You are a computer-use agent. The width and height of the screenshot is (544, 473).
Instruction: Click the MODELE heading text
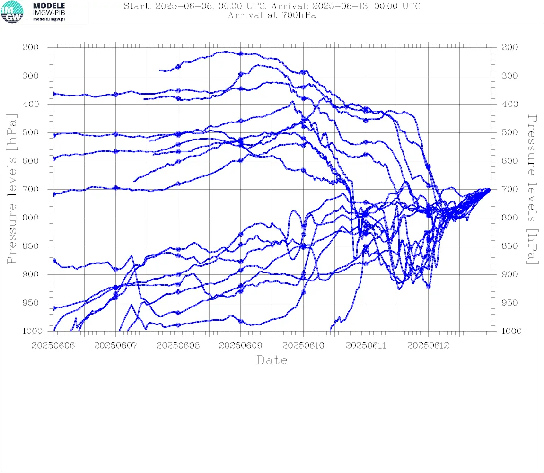49,6
